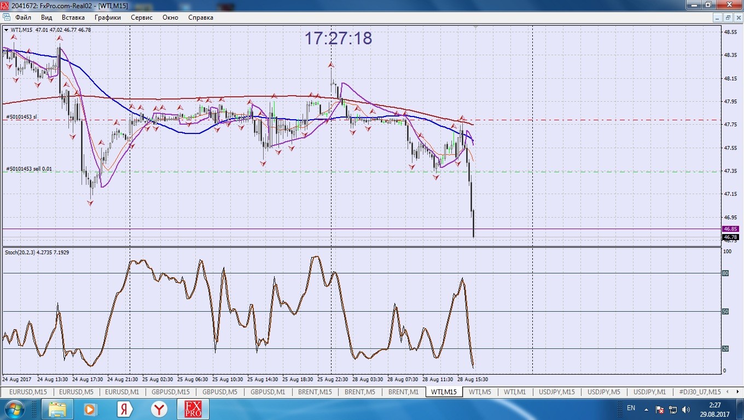The width and height of the screenshot is (744, 420).
Task: Switch to the BRENT,M15 chart tab
Action: (x=315, y=392)
